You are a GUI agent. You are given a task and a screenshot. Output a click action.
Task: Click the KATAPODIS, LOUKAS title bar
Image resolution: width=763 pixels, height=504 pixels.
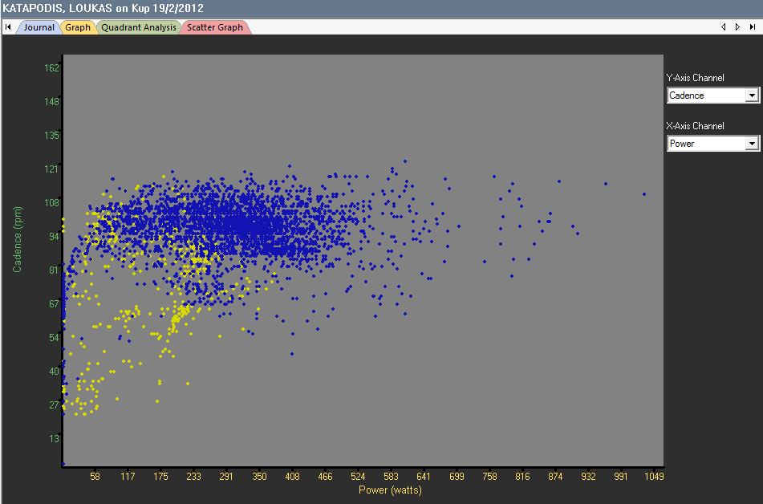(x=104, y=8)
